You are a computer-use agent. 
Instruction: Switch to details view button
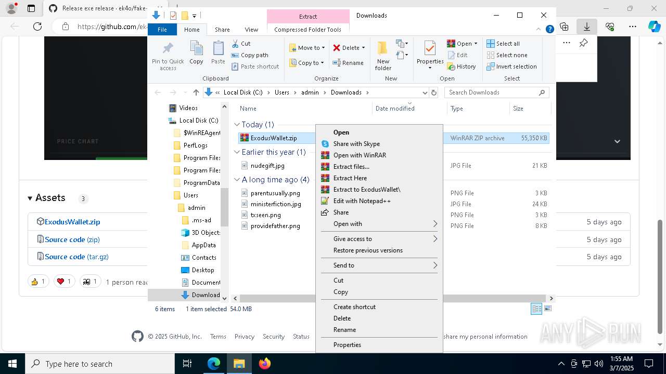pyautogui.click(x=536, y=309)
